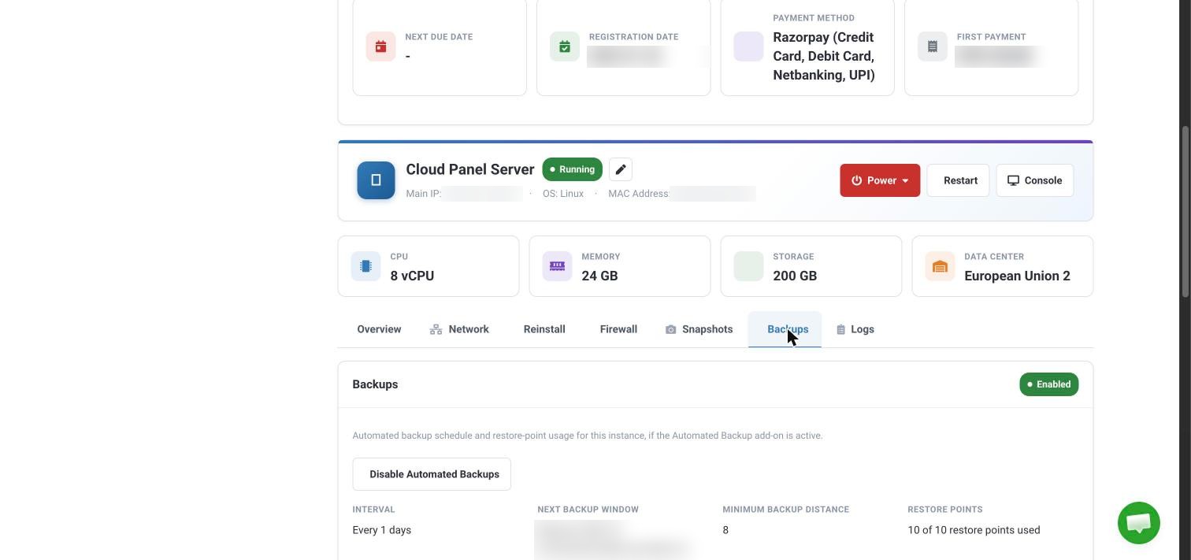Click the power symbol in Power button
Screen dimensions: 1191x560
856,180
